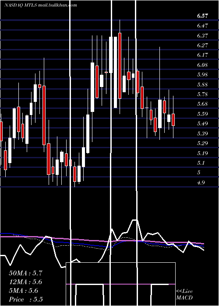Click the 6.17 price axis label

pyautogui.click(x=202, y=55)
